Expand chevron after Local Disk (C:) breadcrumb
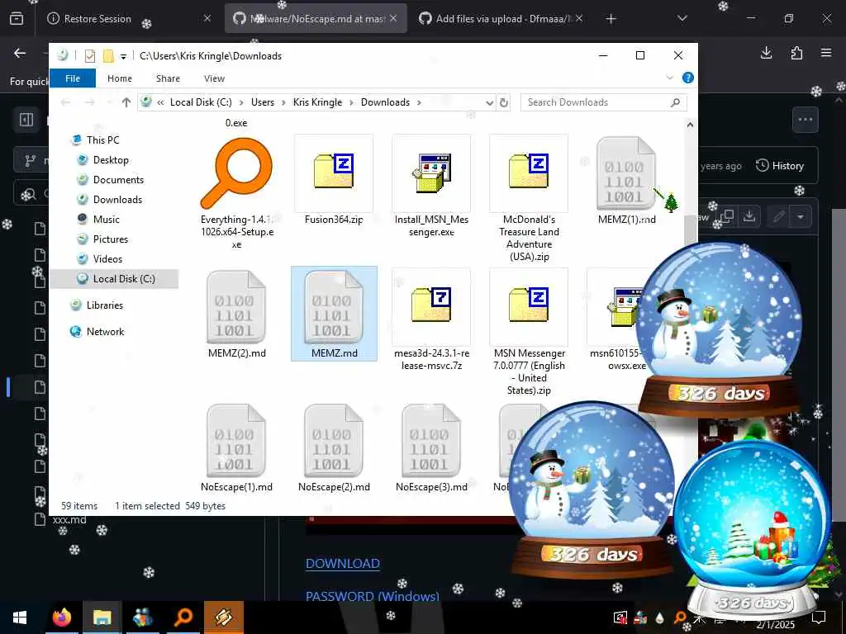This screenshot has height=634, width=846. point(240,102)
